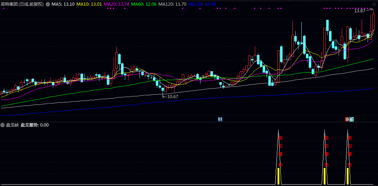The image size is (378, 186).
Task: Select the MA120: 11.70 indicator label
Action: [x=172, y=4]
